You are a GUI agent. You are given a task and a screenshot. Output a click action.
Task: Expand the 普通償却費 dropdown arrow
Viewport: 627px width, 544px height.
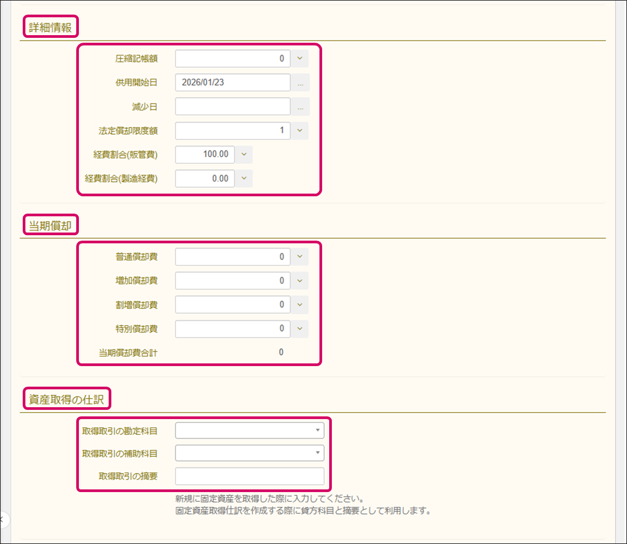tap(300, 257)
